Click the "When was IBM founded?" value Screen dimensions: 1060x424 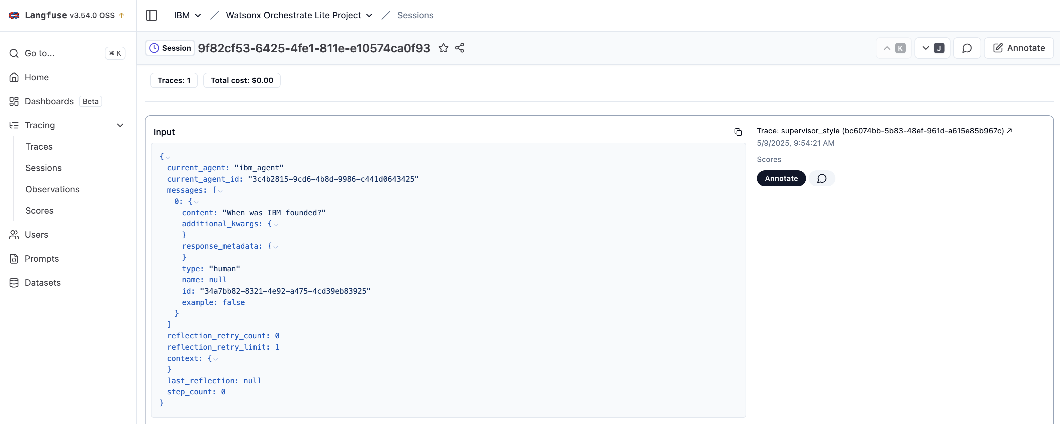[x=274, y=212]
